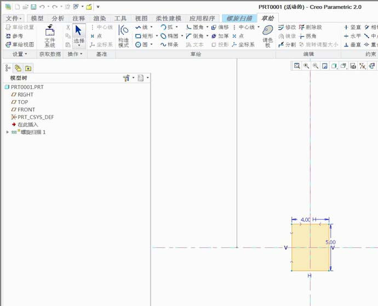Select the Spline tool

pos(169,45)
